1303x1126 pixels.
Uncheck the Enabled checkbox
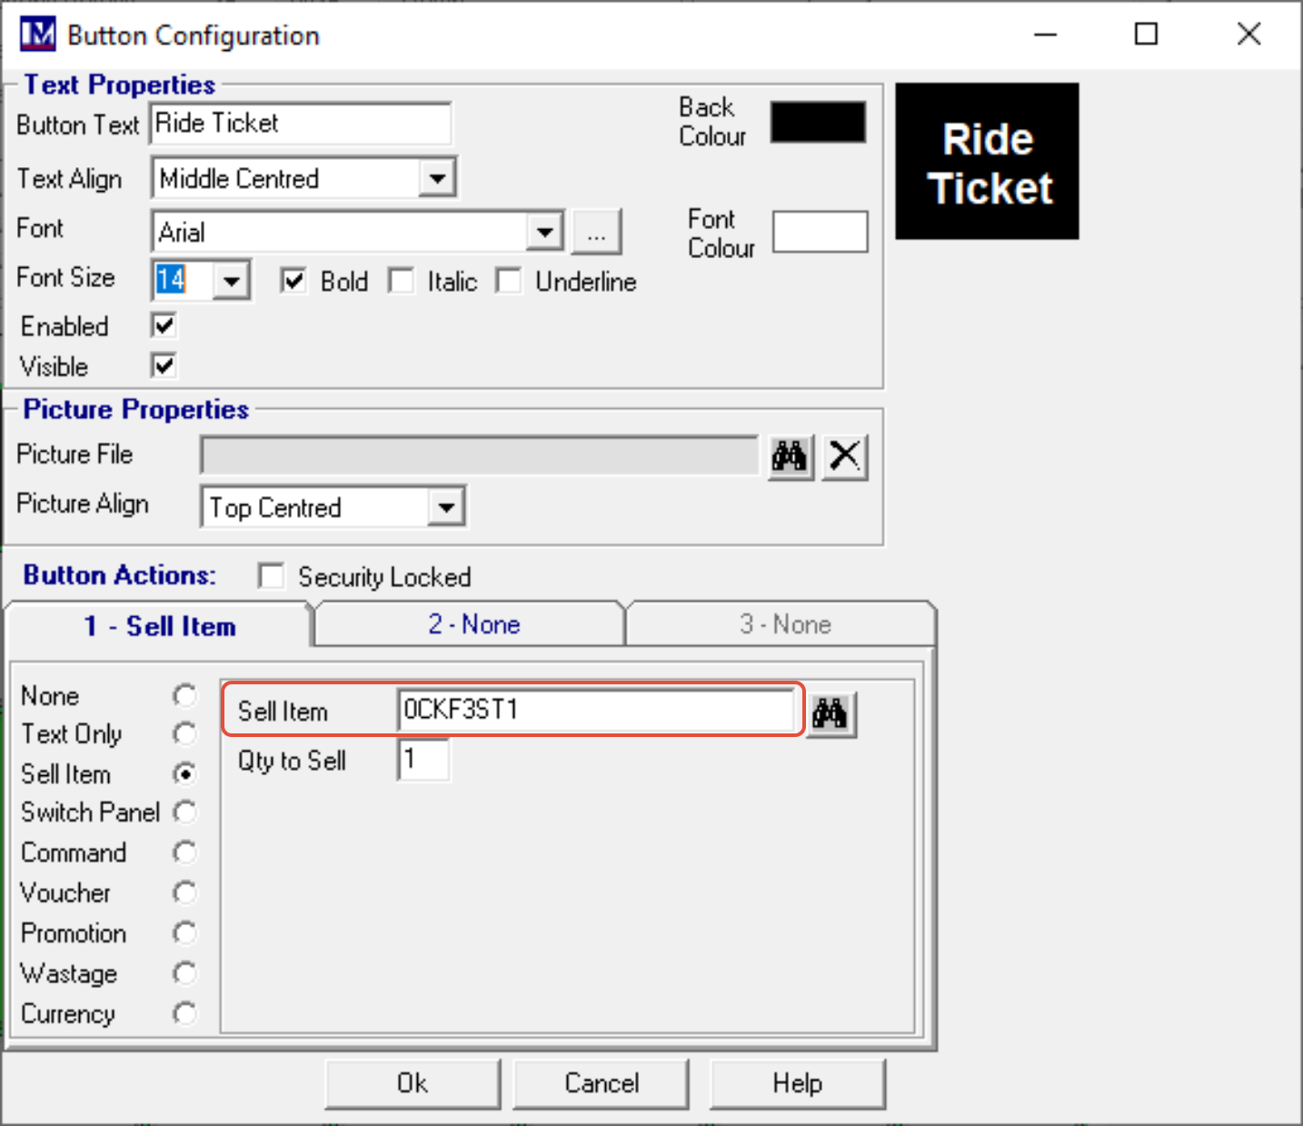(x=164, y=325)
